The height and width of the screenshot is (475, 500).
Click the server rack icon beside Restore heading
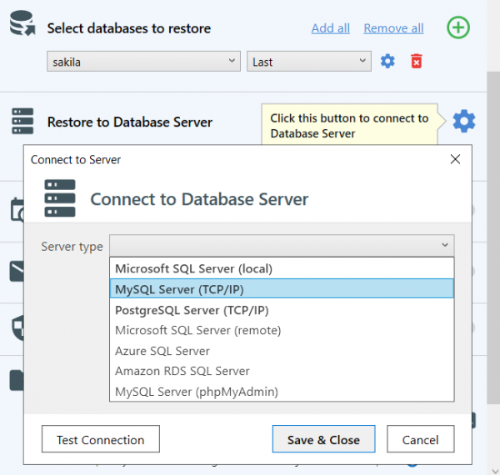click(22, 121)
